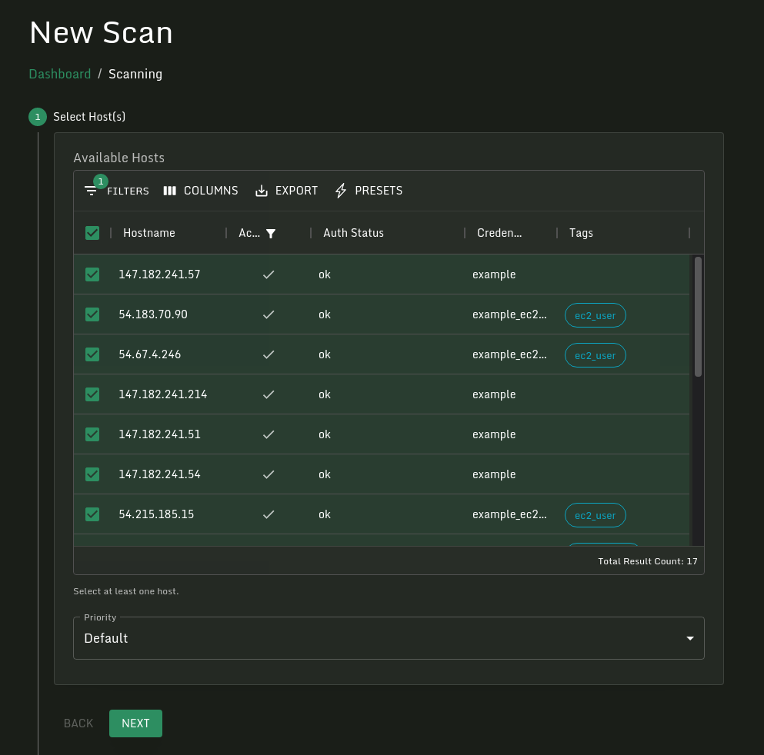The image size is (764, 755).
Task: Click the active checkmark for 147.182.241.54
Action: tap(269, 474)
